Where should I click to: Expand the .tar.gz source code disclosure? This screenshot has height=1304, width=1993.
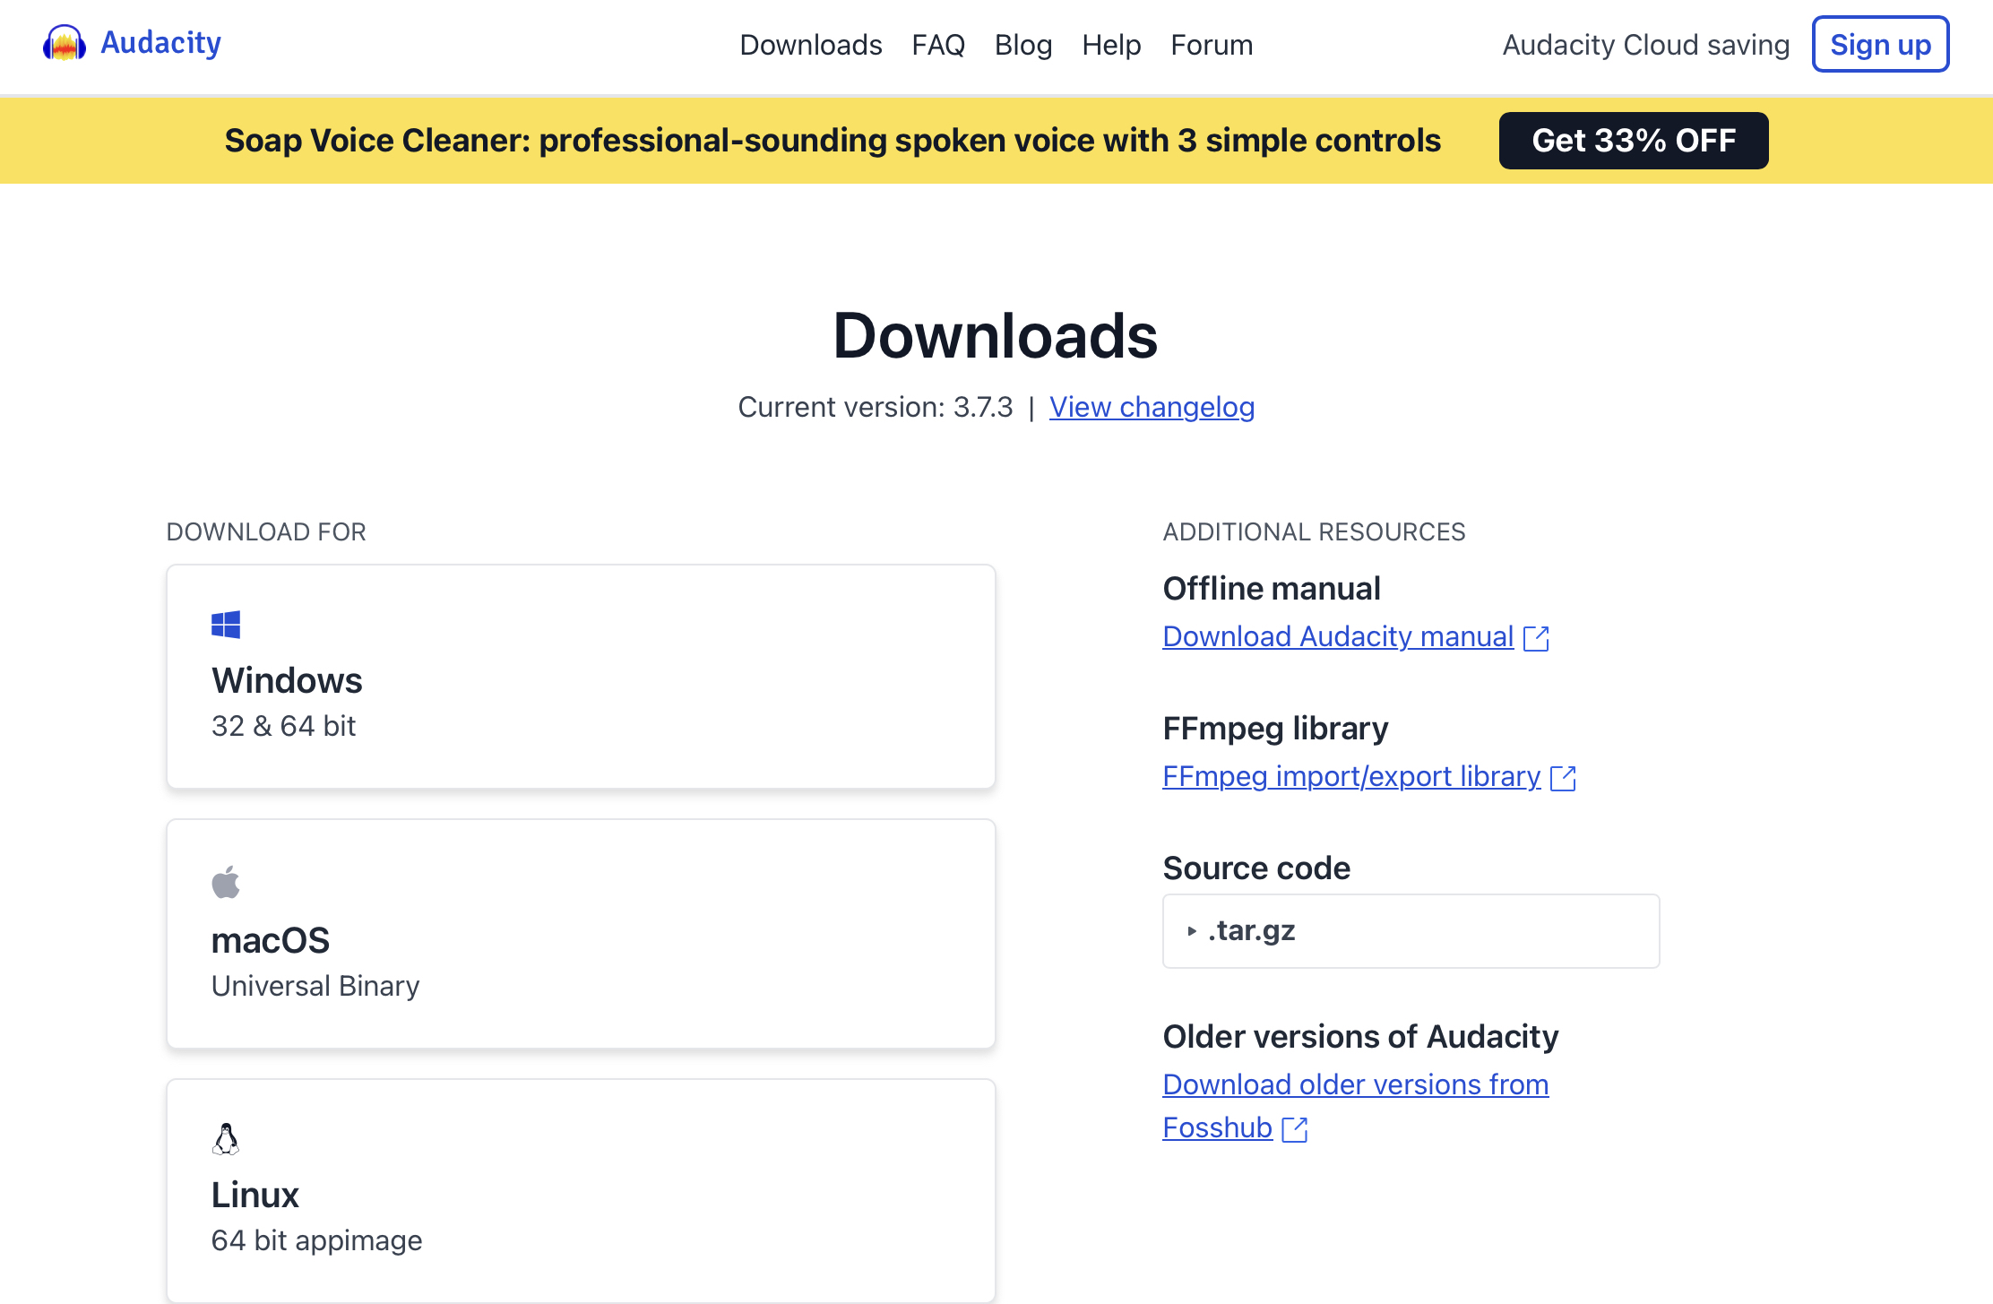1411,931
